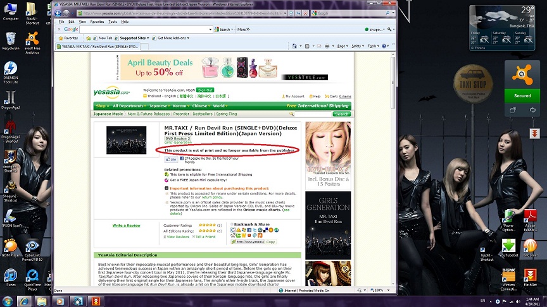Click the search magnifier in Google box

click(x=387, y=13)
